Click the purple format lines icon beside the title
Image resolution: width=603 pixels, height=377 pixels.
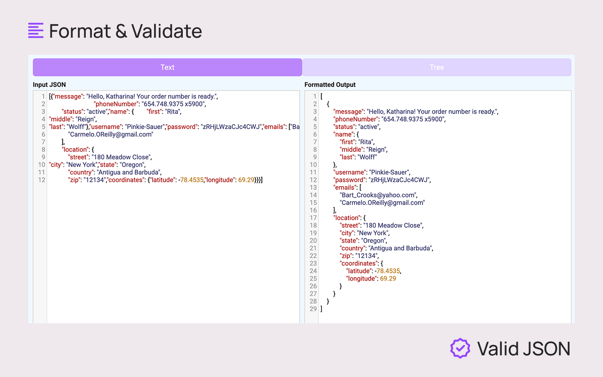(x=36, y=30)
